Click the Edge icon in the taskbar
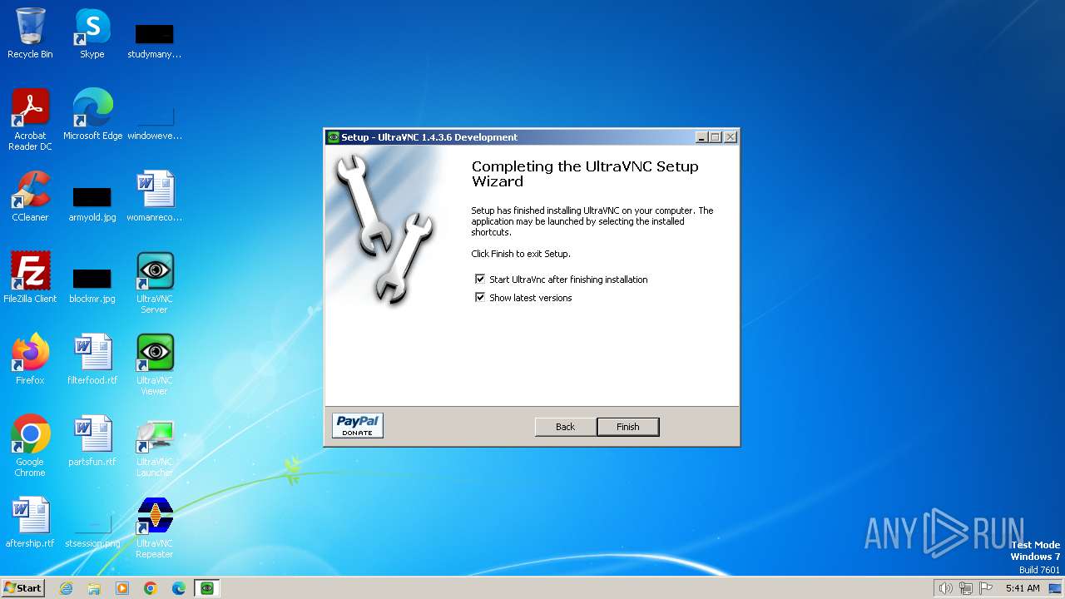The width and height of the screenshot is (1065, 599). tap(179, 588)
